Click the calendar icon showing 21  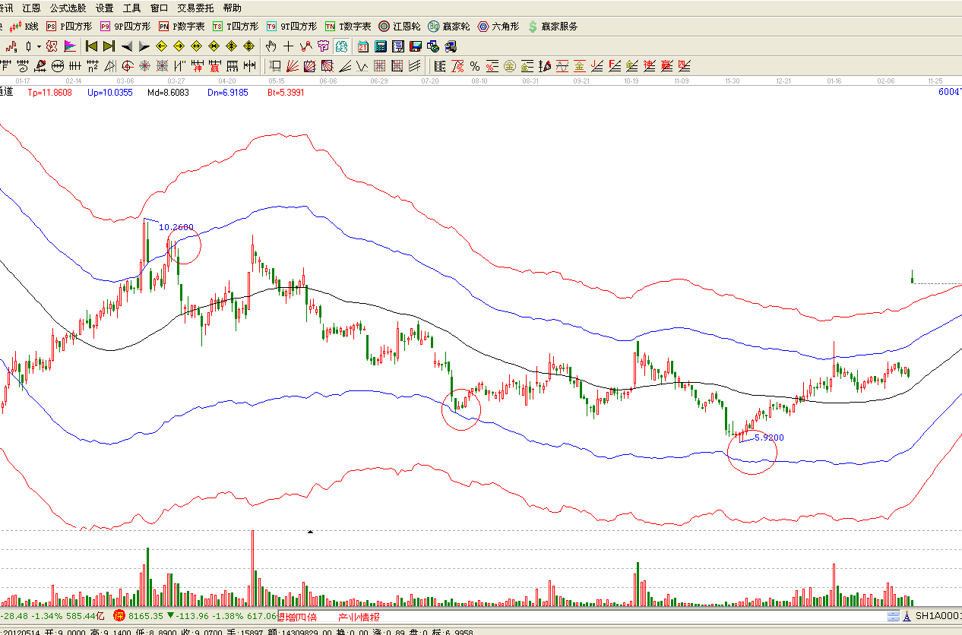pos(363,46)
